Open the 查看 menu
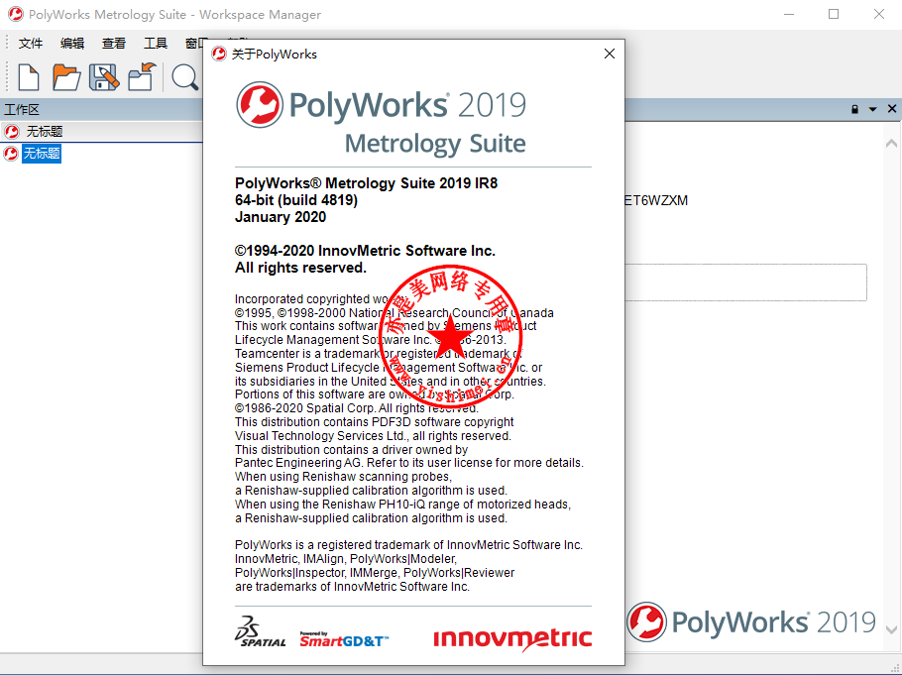This screenshot has width=902, height=675. point(113,44)
